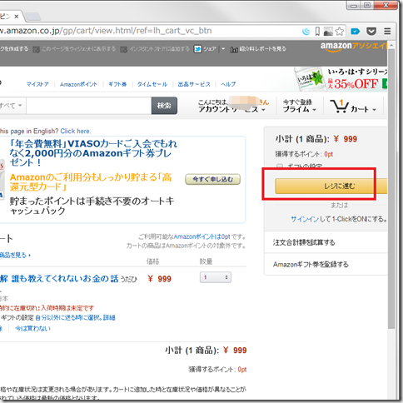Viewport: 403px width, 403px height.
Task: Expand the Prime registration dropdown
Action: click(x=314, y=110)
